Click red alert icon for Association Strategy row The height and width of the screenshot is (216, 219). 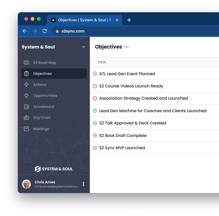pyautogui.click(x=95, y=98)
